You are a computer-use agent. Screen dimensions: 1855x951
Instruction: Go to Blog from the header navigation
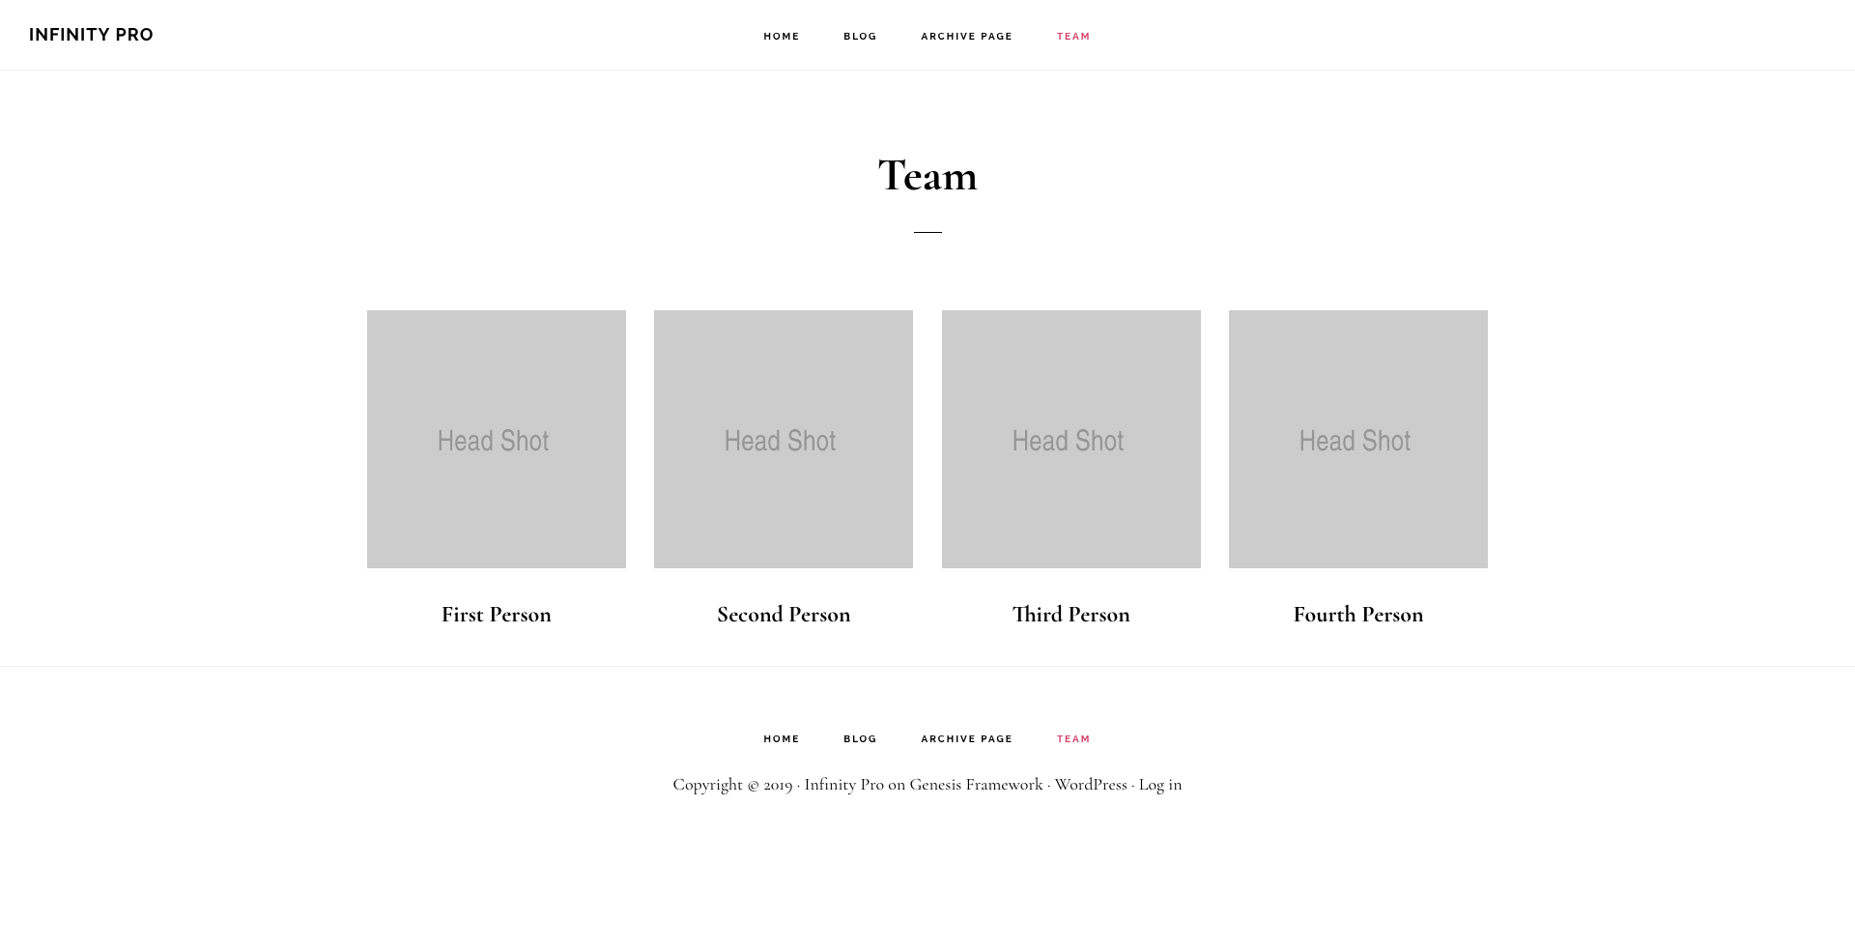pos(860,37)
